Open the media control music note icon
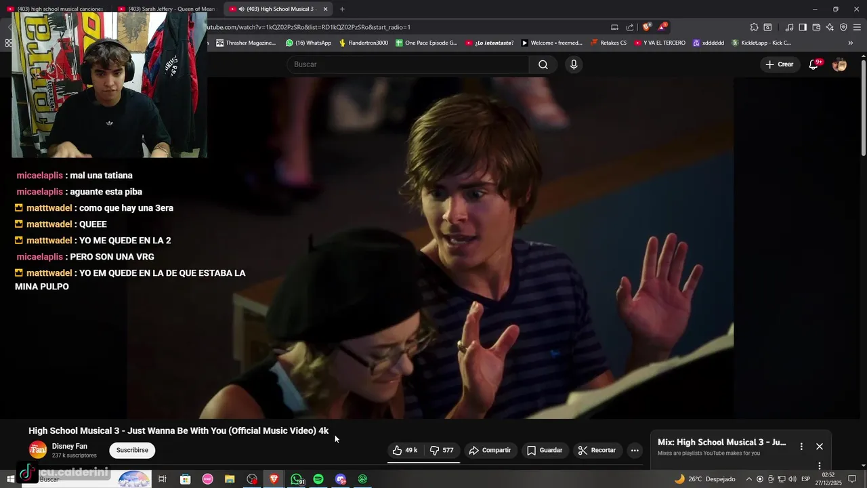867x488 pixels. click(789, 27)
